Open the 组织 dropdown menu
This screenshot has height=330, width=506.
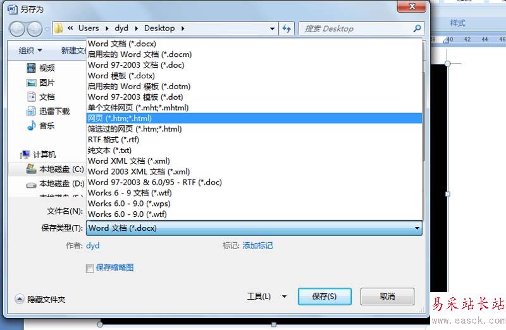30,51
